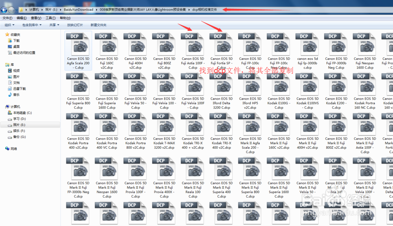Screen dimensions: 393x226
Task: Select 桌面 in the favorites list
Action: [x=16, y=47]
